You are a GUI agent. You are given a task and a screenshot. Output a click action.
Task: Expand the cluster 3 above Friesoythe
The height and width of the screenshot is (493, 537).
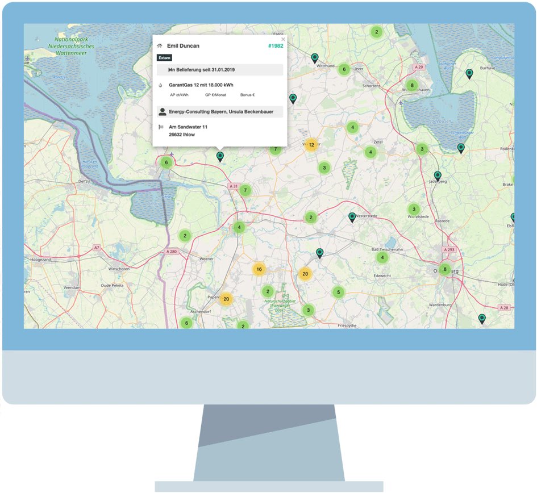[x=308, y=310]
